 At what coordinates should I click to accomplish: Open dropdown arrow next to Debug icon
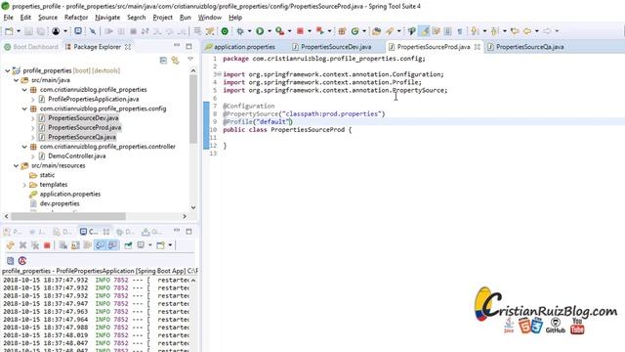tap(250, 31)
